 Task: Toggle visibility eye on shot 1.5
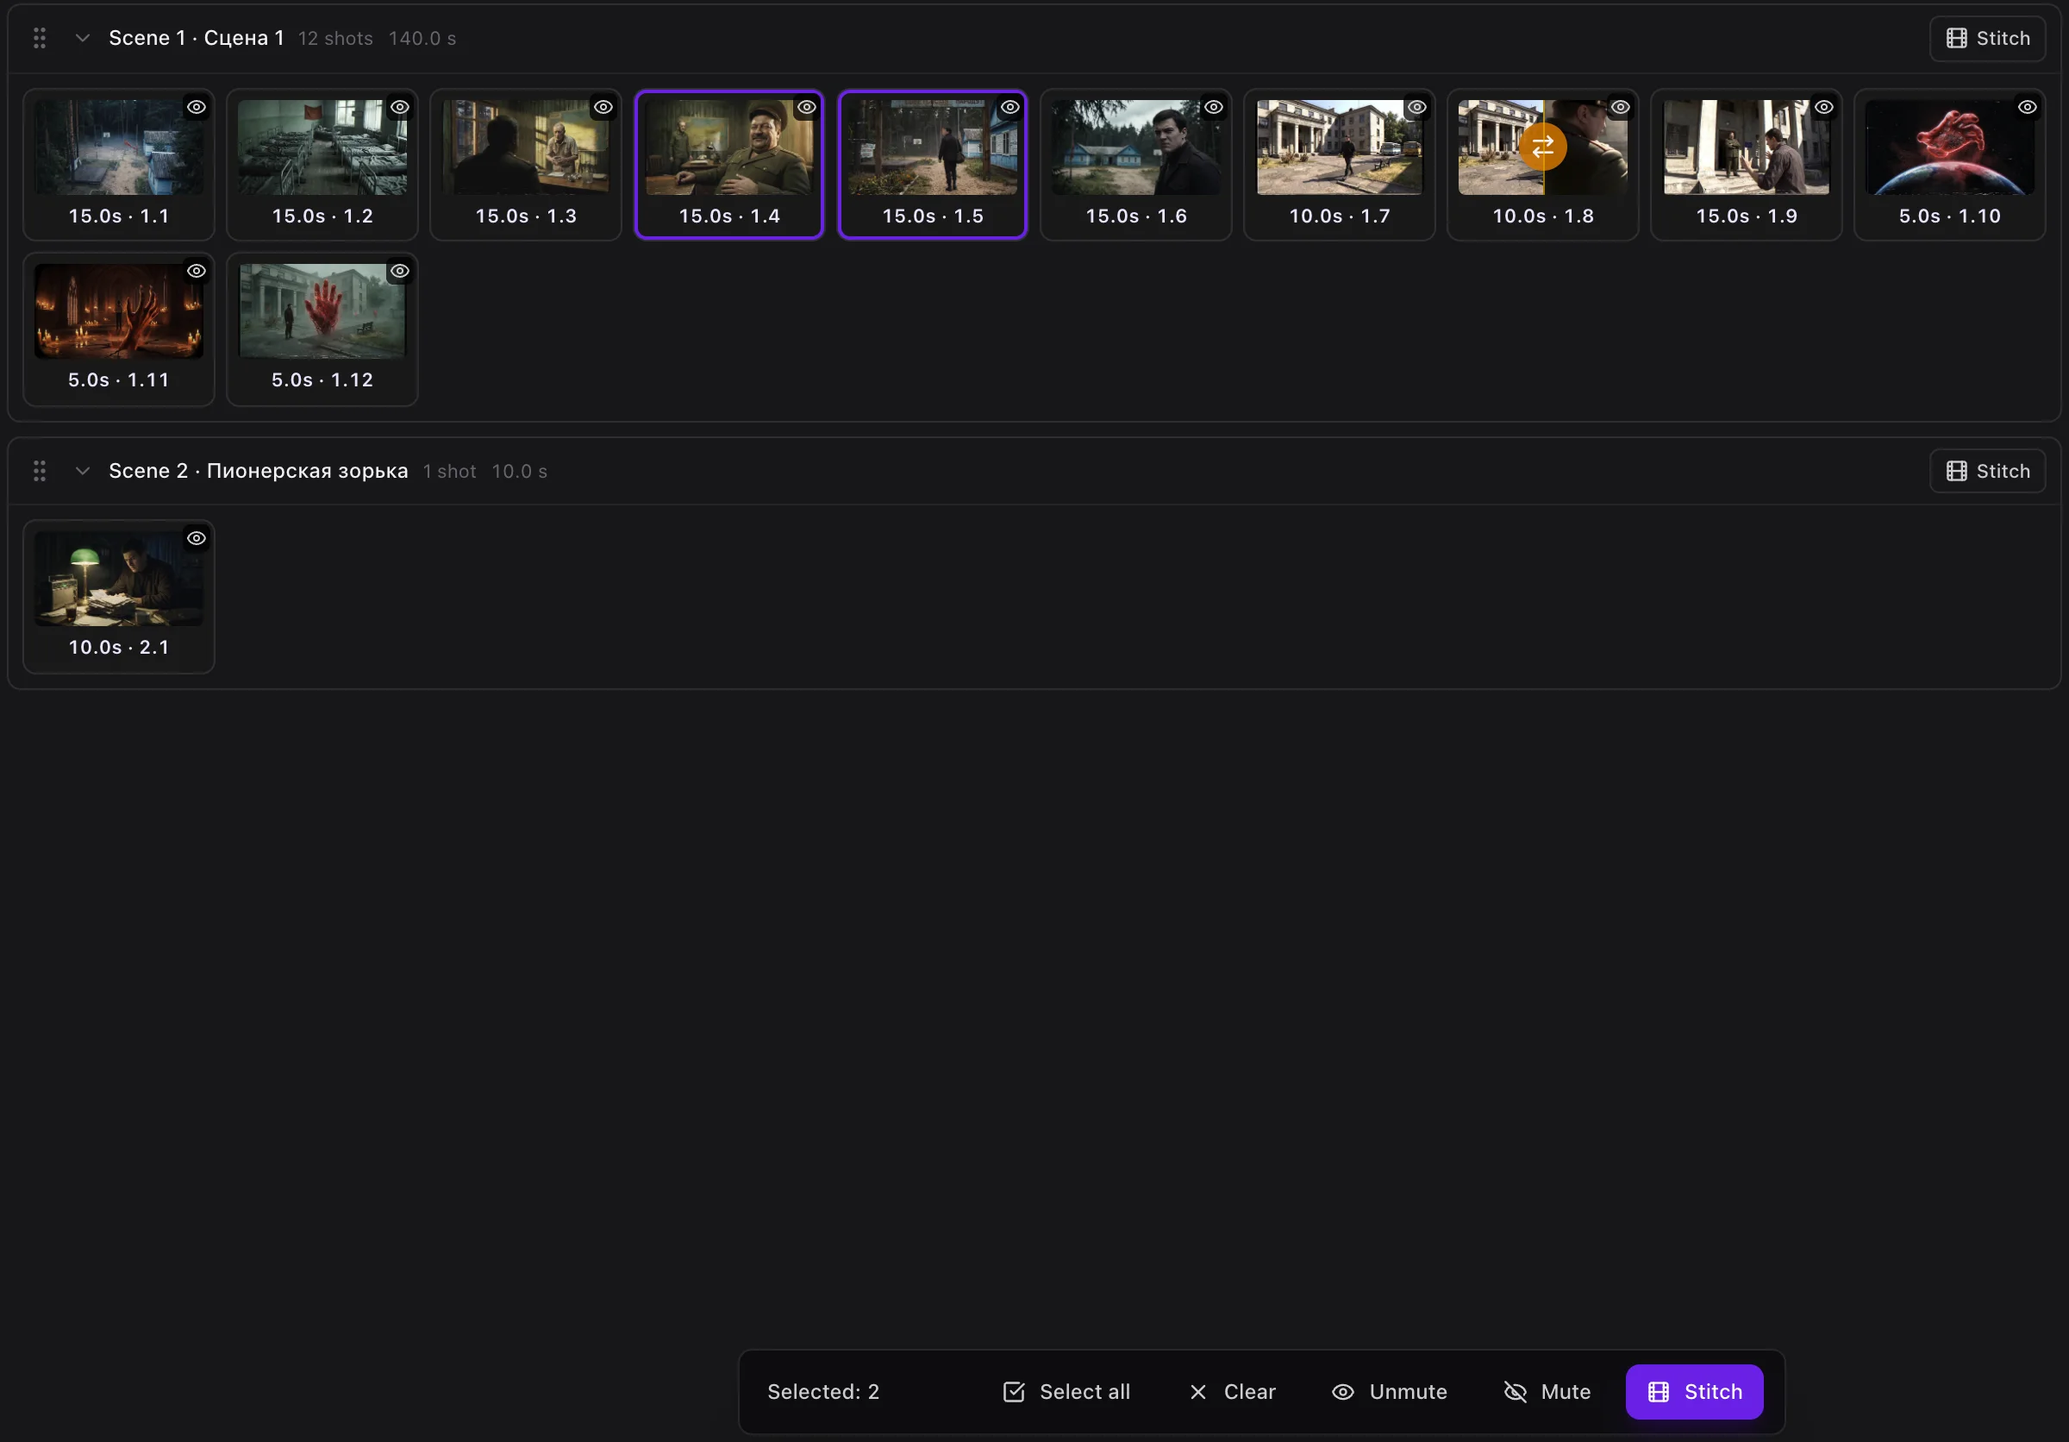tap(1010, 107)
